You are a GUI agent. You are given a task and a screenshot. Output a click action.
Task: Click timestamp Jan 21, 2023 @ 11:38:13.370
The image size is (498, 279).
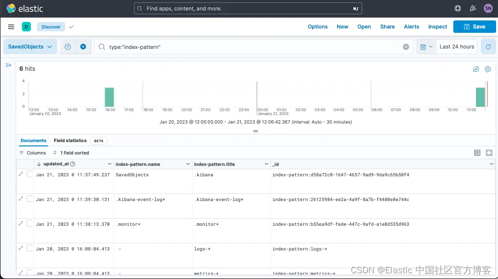(x=73, y=224)
